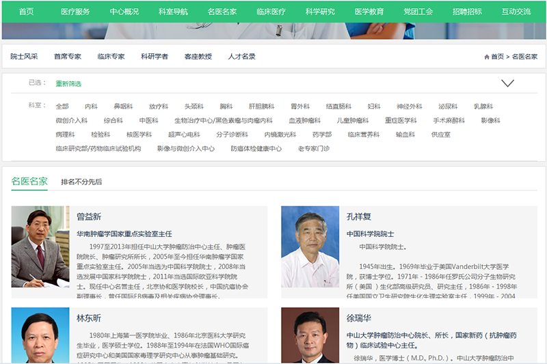Filter by 胸科 department
The height and width of the screenshot is (364, 547).
tap(226, 107)
